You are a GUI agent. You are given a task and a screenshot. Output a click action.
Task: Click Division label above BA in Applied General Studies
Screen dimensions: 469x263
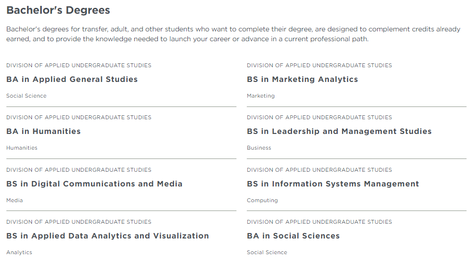click(79, 65)
